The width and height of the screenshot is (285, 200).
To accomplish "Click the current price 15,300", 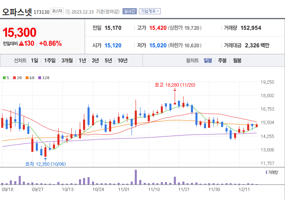I will tap(20, 32).
